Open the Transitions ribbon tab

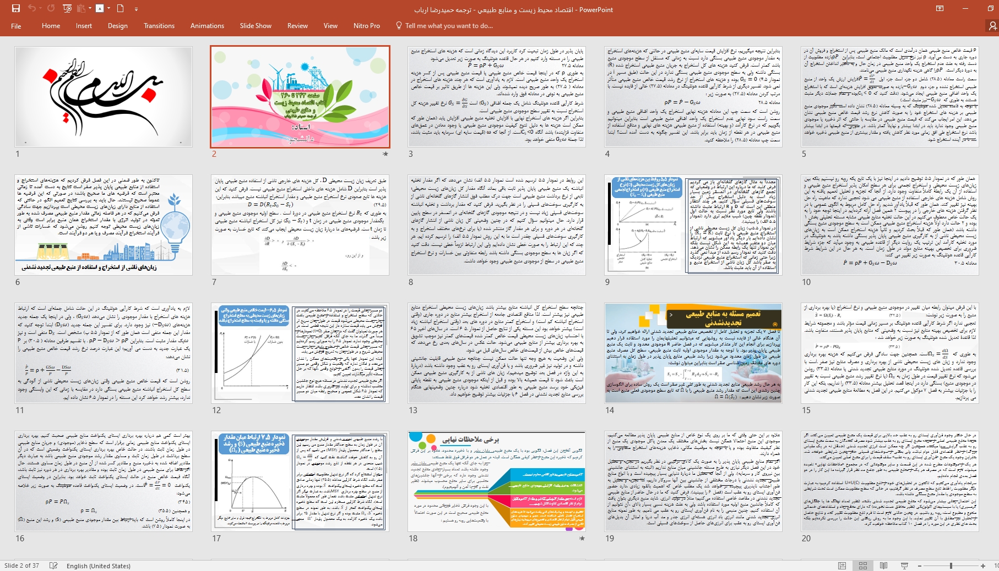pos(159,26)
